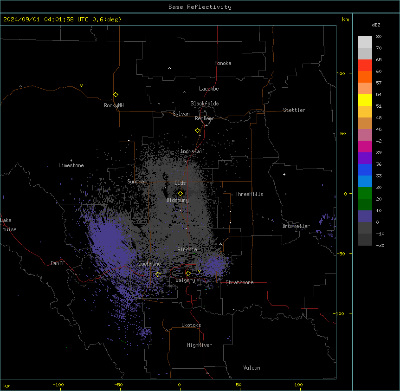Viewport: 400px width, 391px height.
Task: Select the yellow V marker east of Calgary
Action: (x=199, y=271)
